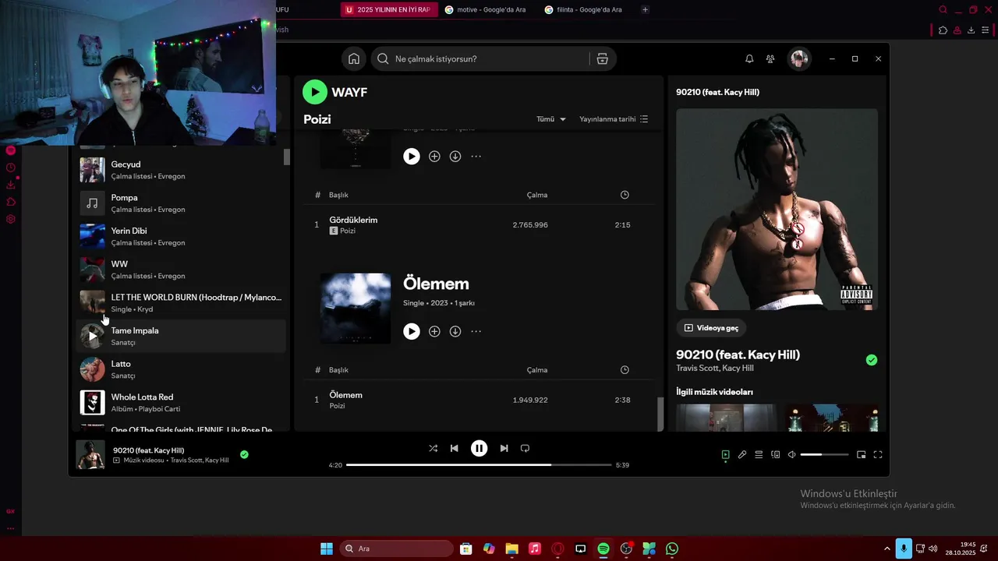
Task: Switch to motive - Google'da Ara tab
Action: pos(485,9)
